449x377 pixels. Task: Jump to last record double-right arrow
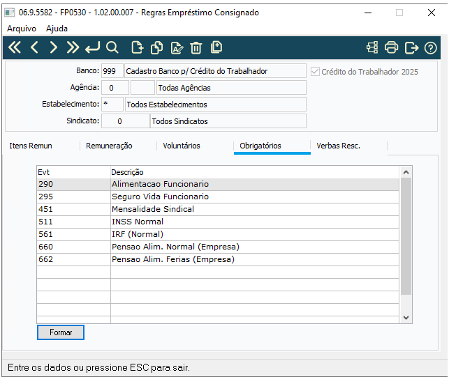73,47
